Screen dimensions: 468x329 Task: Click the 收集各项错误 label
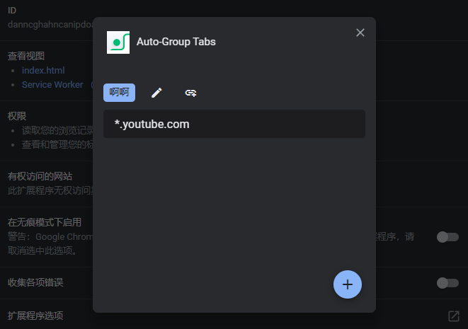pyautogui.click(x=35, y=282)
